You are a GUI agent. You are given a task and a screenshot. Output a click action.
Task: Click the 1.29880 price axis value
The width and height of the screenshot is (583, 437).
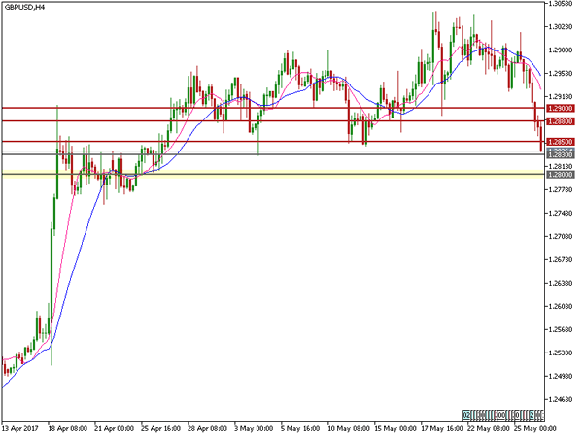(561, 50)
